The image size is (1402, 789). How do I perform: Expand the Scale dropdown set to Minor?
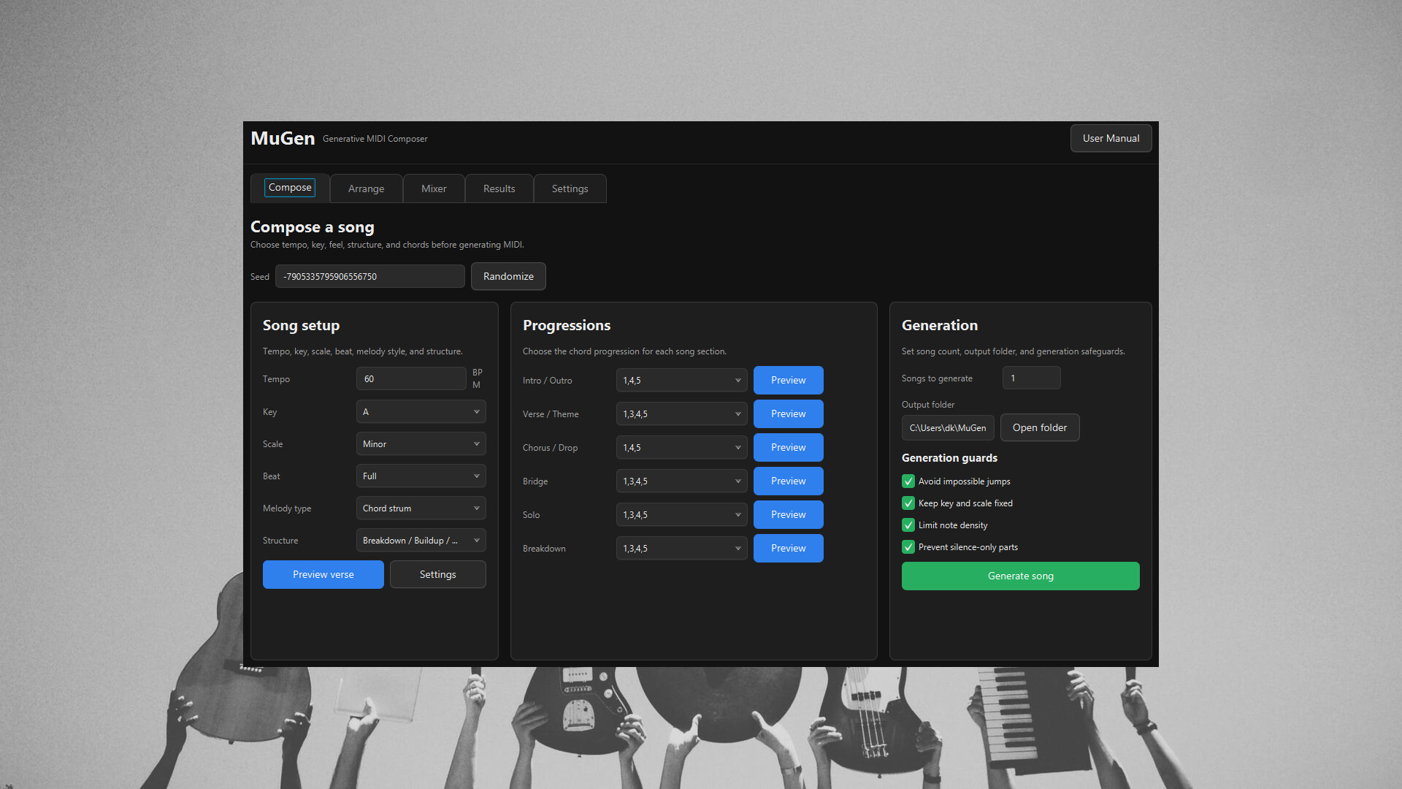[421, 444]
